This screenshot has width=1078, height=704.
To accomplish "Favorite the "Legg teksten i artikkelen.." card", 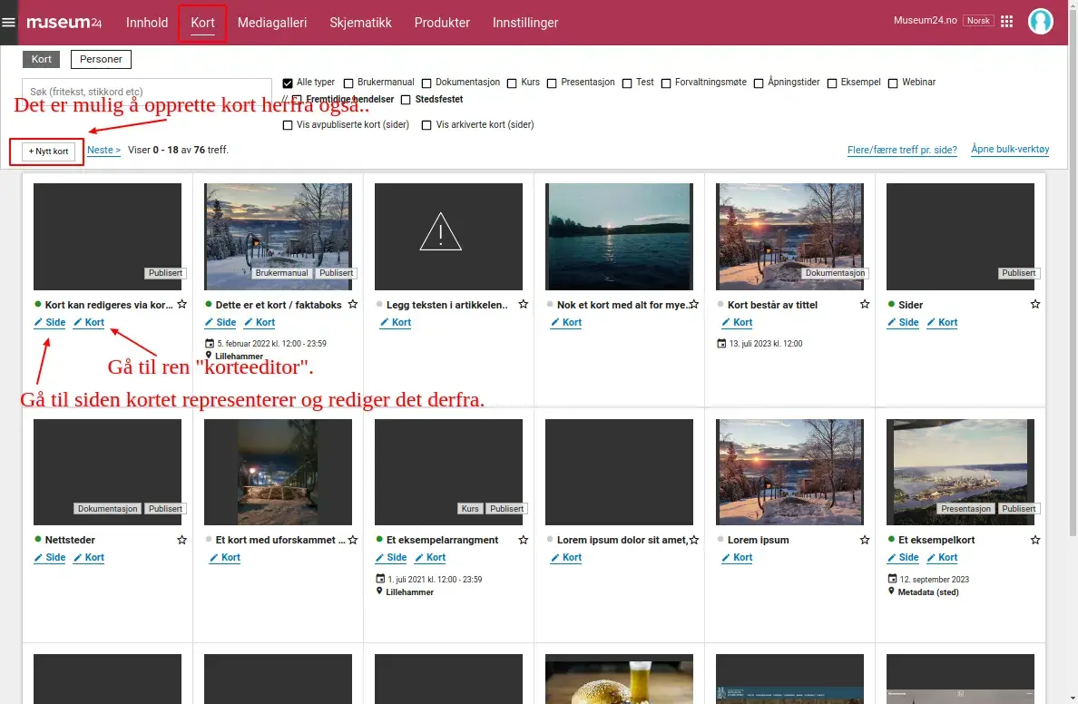I will click(x=524, y=304).
